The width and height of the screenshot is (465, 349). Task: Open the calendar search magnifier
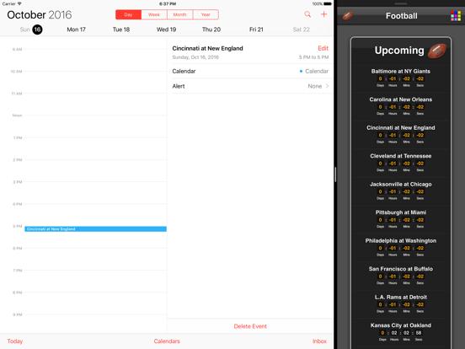point(307,14)
